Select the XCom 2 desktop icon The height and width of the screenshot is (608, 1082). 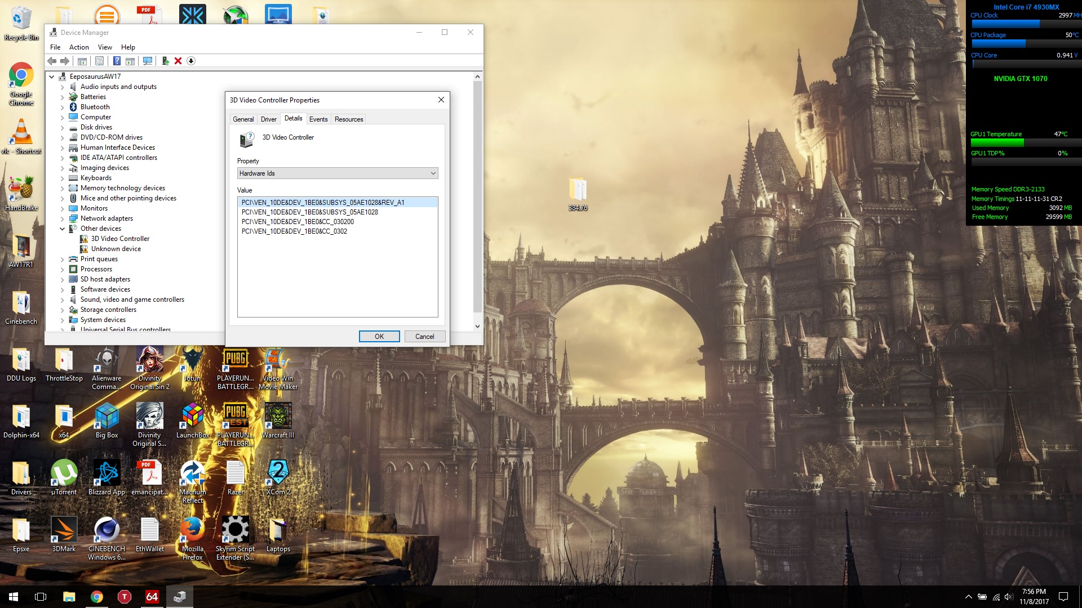click(278, 478)
